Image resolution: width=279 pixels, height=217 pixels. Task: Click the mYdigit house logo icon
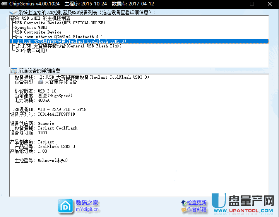coord(65,206)
